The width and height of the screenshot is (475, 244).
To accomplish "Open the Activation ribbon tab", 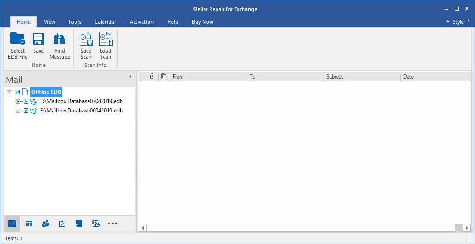I will pos(142,22).
